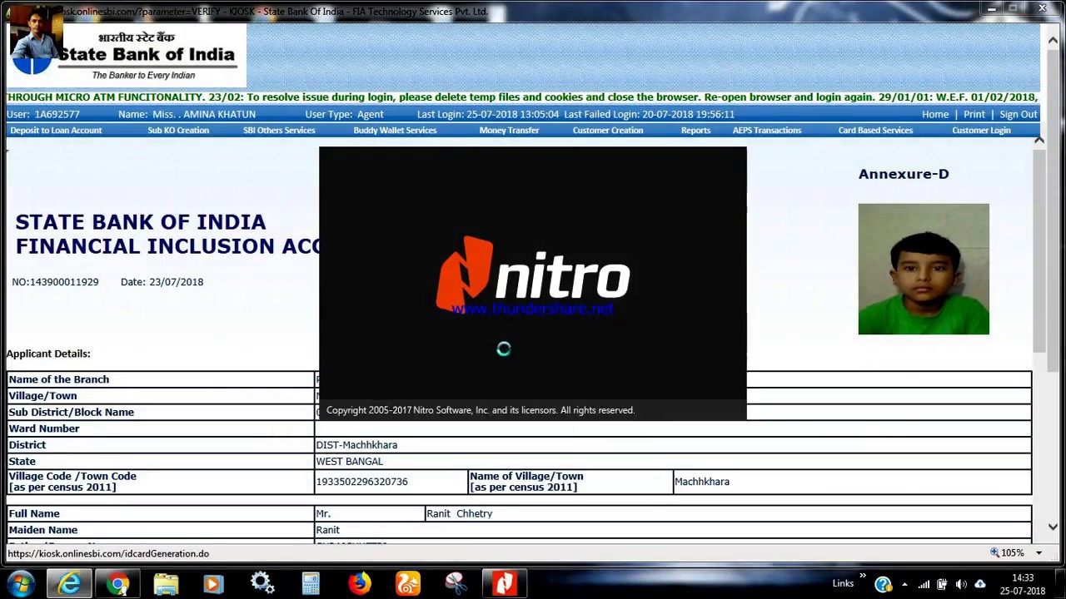
Task: Launch Firefox from the taskbar
Action: (359, 584)
